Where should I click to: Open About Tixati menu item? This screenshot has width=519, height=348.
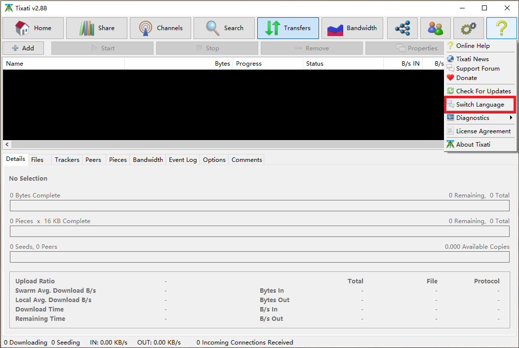point(473,145)
